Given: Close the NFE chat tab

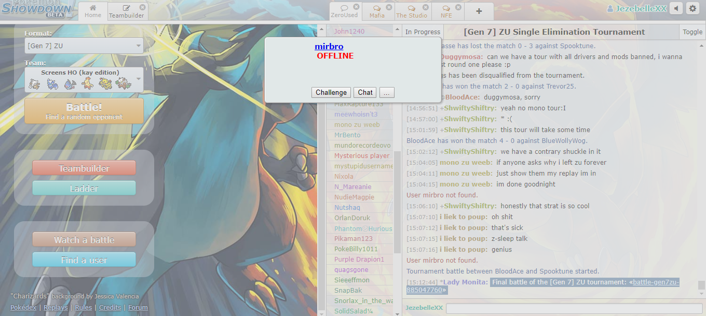Looking at the screenshot, I should click(458, 7).
